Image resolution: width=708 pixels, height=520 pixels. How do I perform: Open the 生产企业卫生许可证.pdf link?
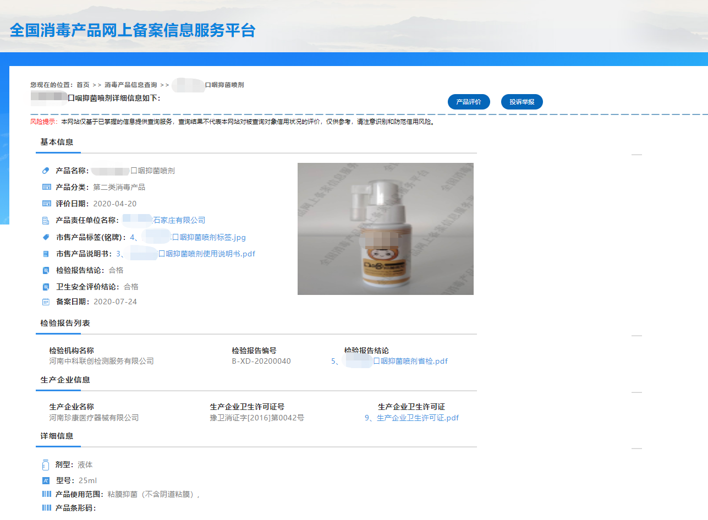tap(411, 418)
